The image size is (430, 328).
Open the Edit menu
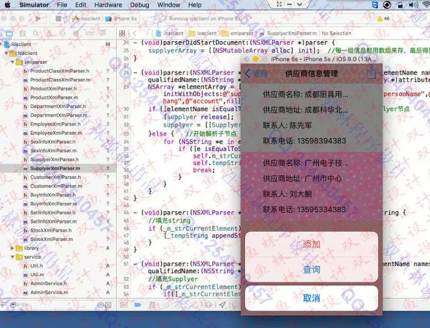(x=81, y=5)
